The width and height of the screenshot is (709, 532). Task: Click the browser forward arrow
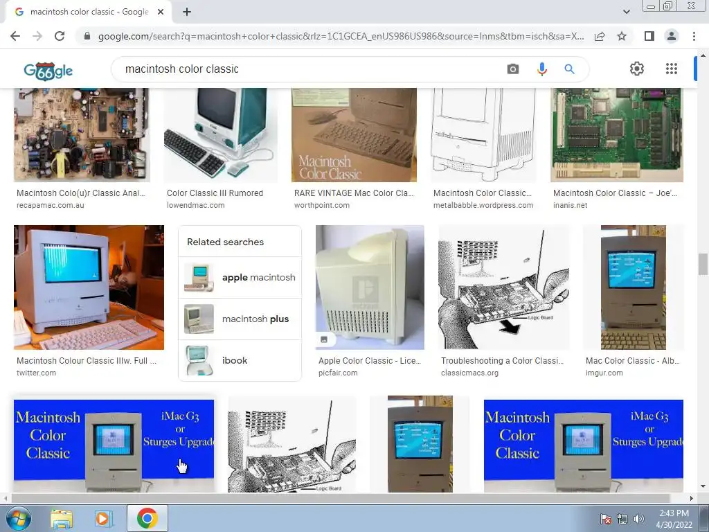(37, 36)
